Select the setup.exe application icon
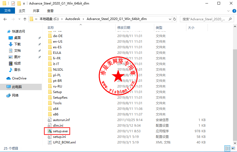 (50, 131)
